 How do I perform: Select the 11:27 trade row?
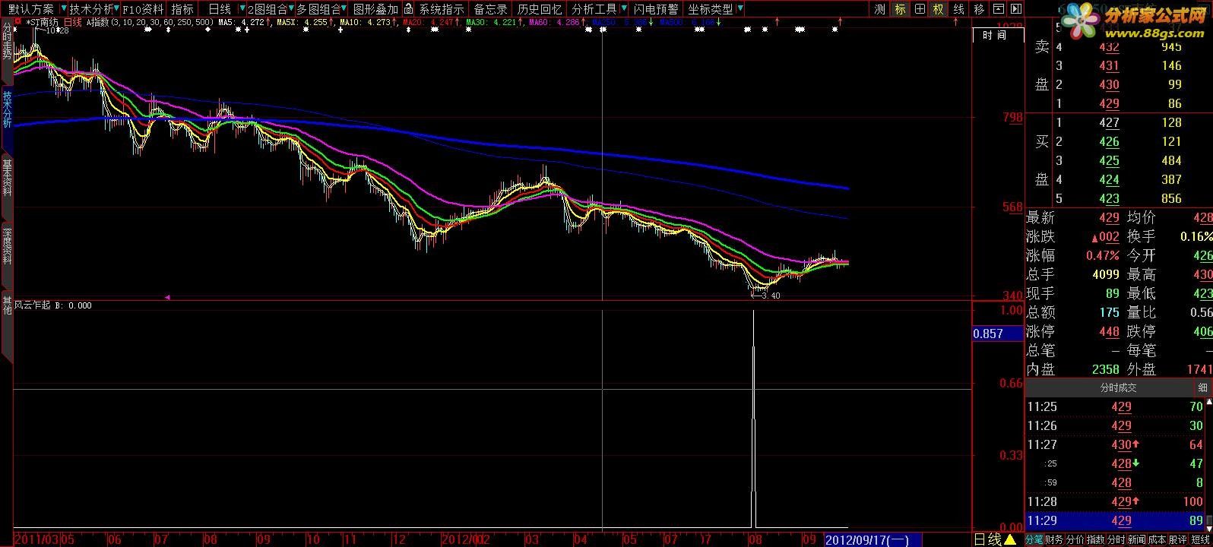click(1115, 444)
